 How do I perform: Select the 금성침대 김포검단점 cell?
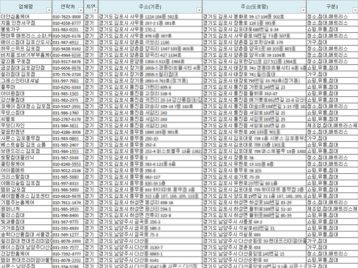[26, 68]
